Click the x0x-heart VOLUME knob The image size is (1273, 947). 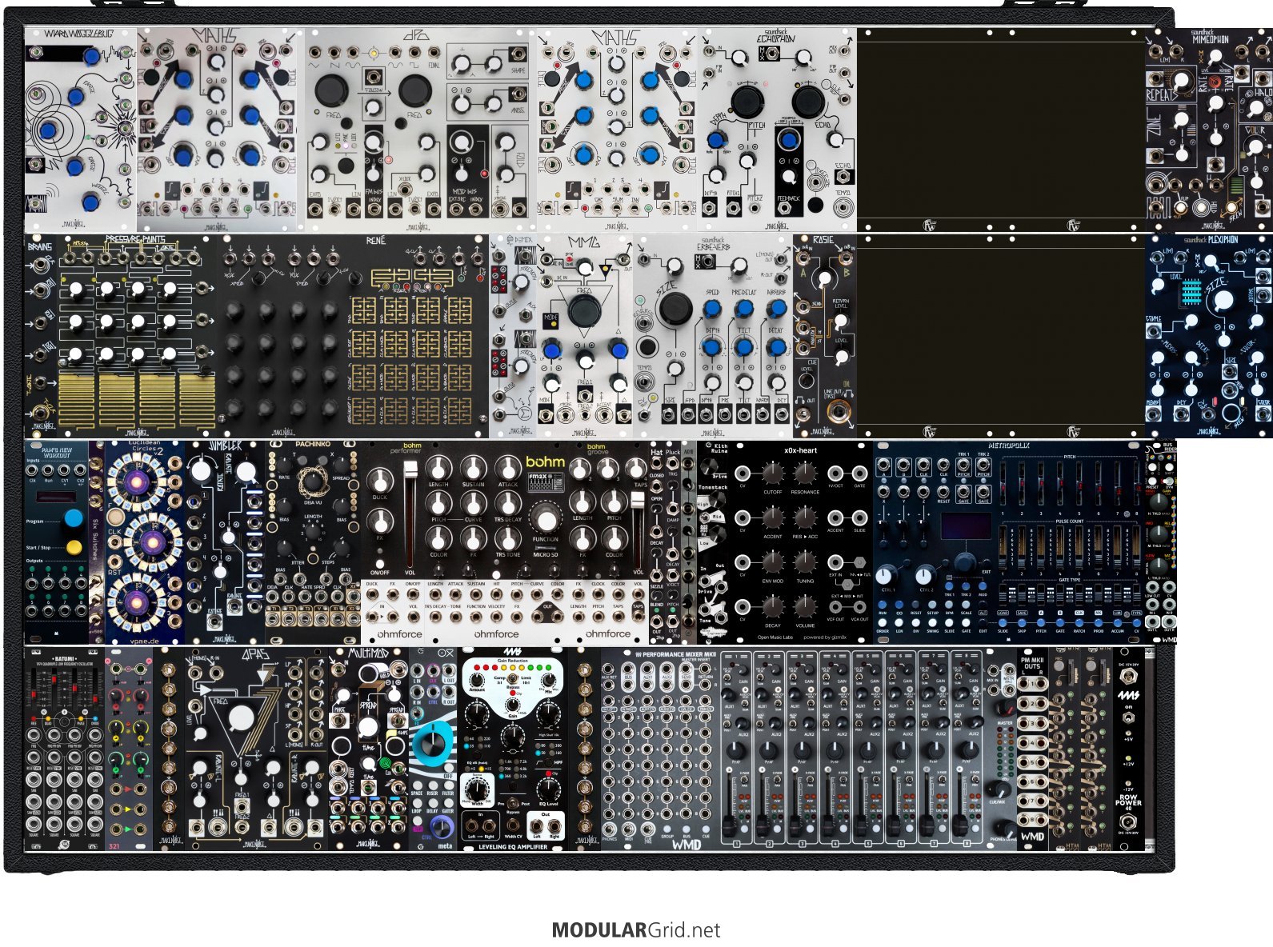(805, 608)
